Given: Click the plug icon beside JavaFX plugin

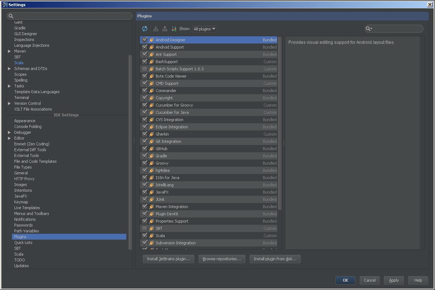Looking at the screenshot, I should click(x=152, y=192).
